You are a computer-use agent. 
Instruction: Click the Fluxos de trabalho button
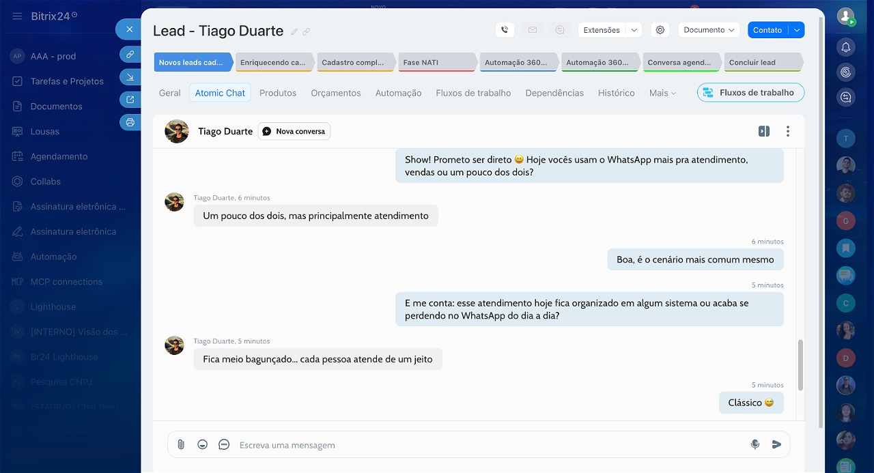[750, 93]
